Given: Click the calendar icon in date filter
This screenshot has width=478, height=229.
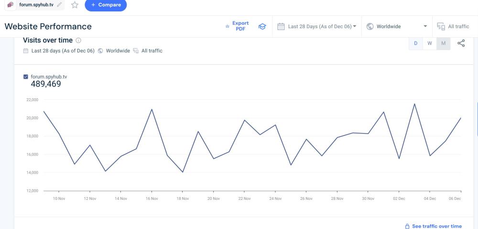Looking at the screenshot, I should (x=281, y=27).
